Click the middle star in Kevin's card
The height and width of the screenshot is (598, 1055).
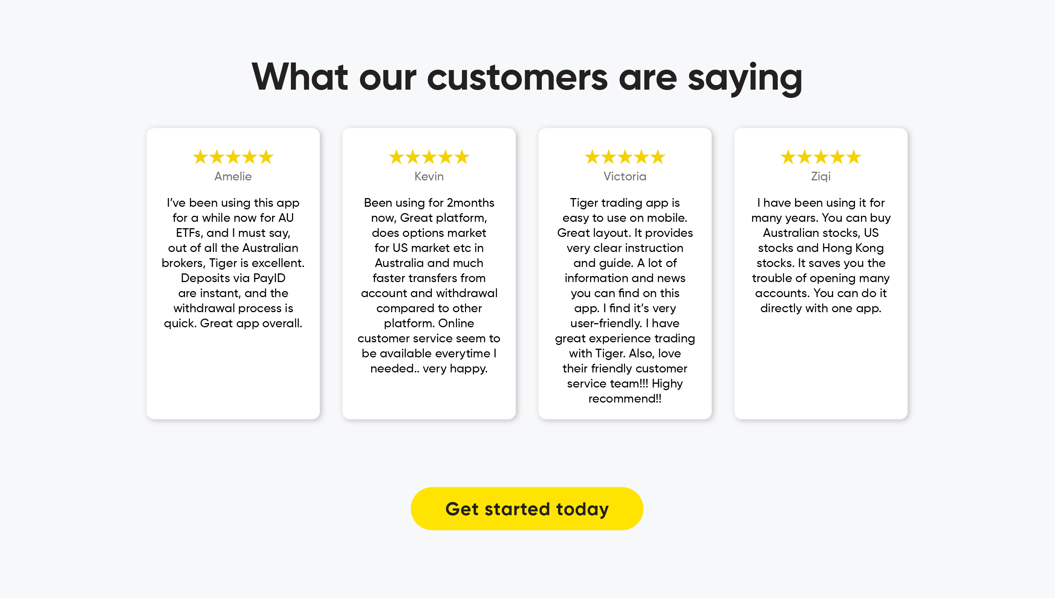(429, 157)
